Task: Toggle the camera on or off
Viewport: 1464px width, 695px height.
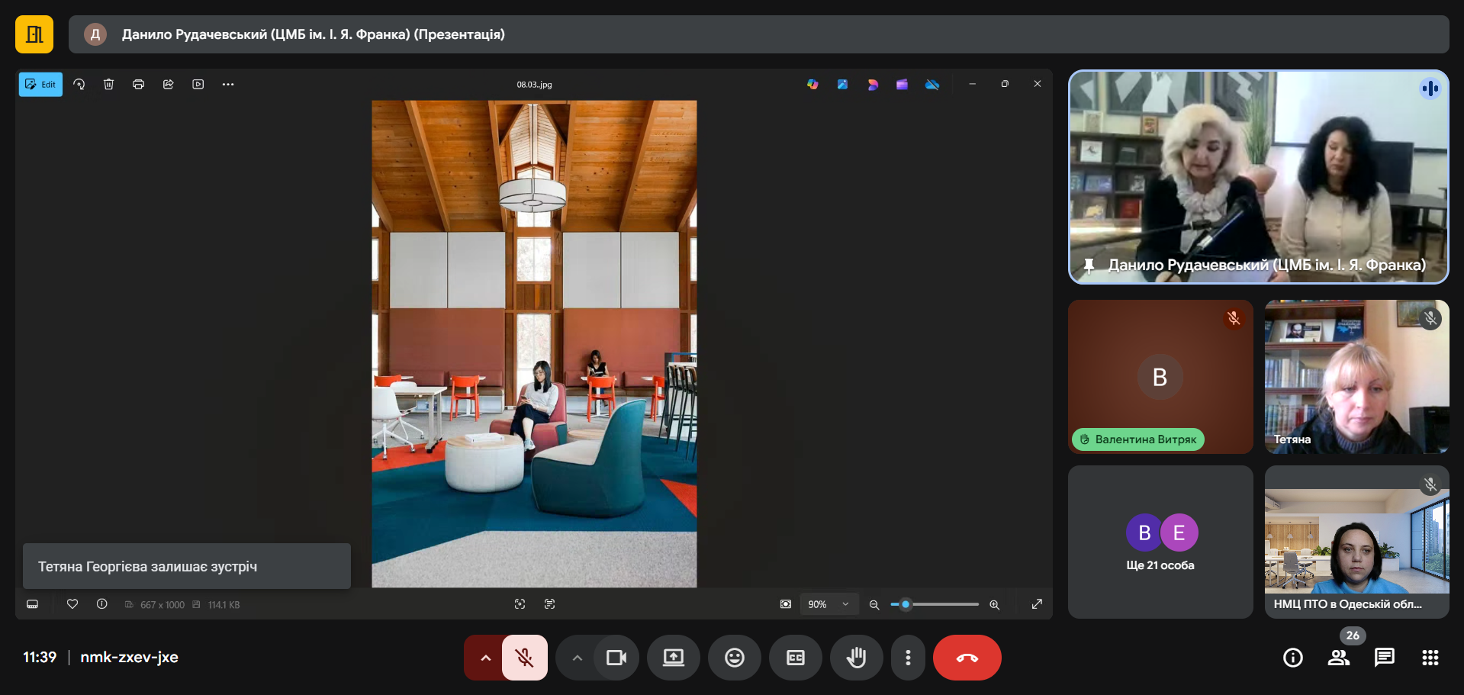Action: [x=616, y=658]
